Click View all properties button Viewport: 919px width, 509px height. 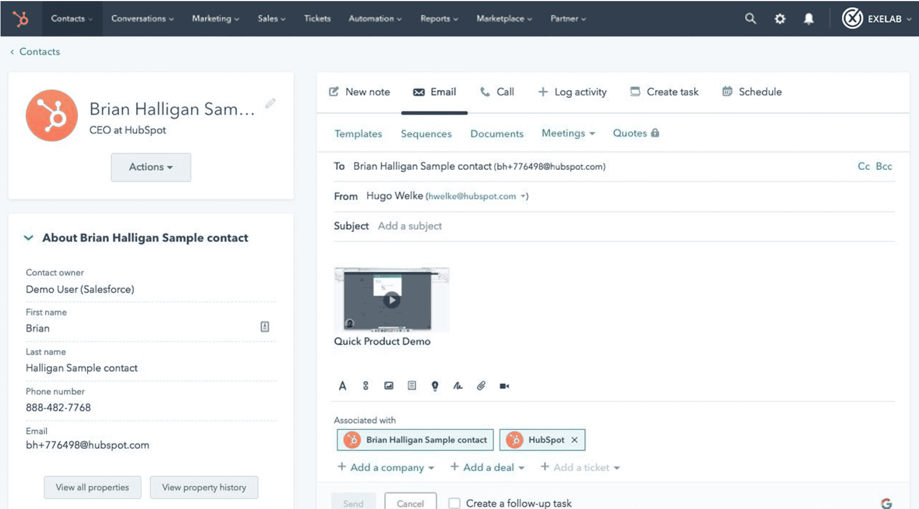[x=93, y=487]
